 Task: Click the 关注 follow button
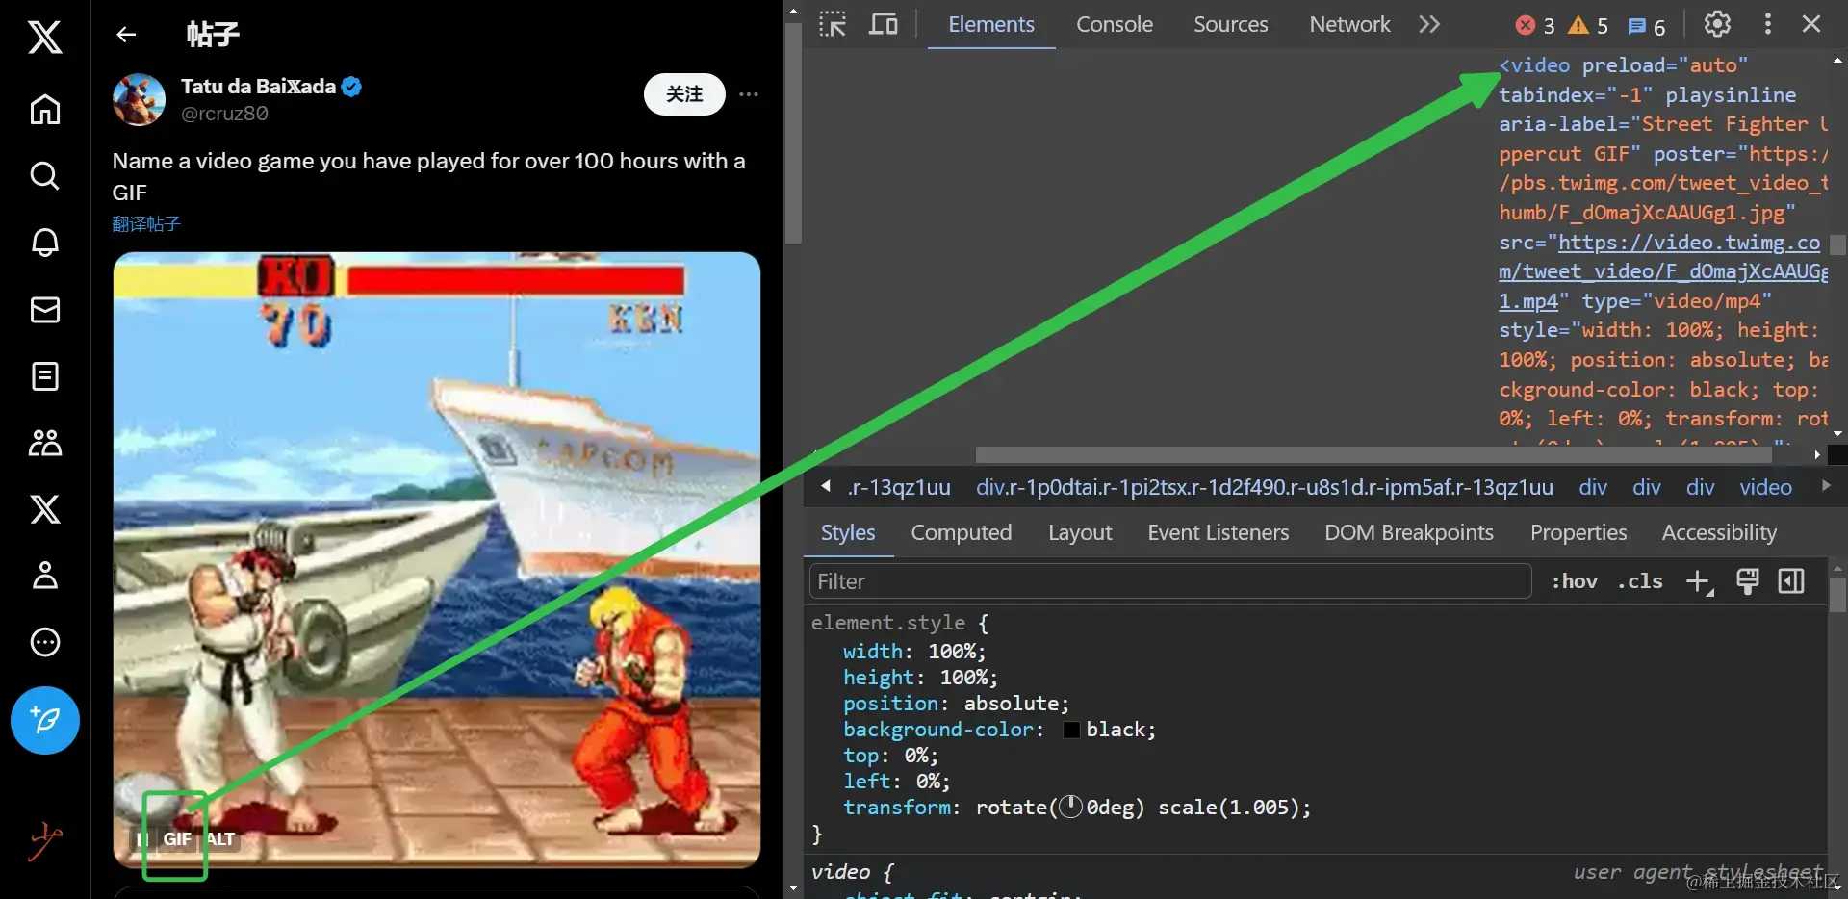point(684,94)
